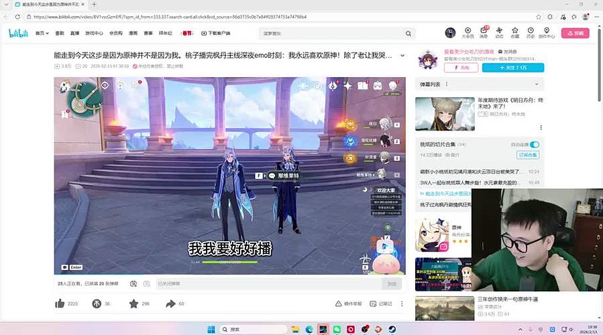The image size is (603, 335).
Task: Open File Explorer from the taskbar
Action: (x=295, y=329)
